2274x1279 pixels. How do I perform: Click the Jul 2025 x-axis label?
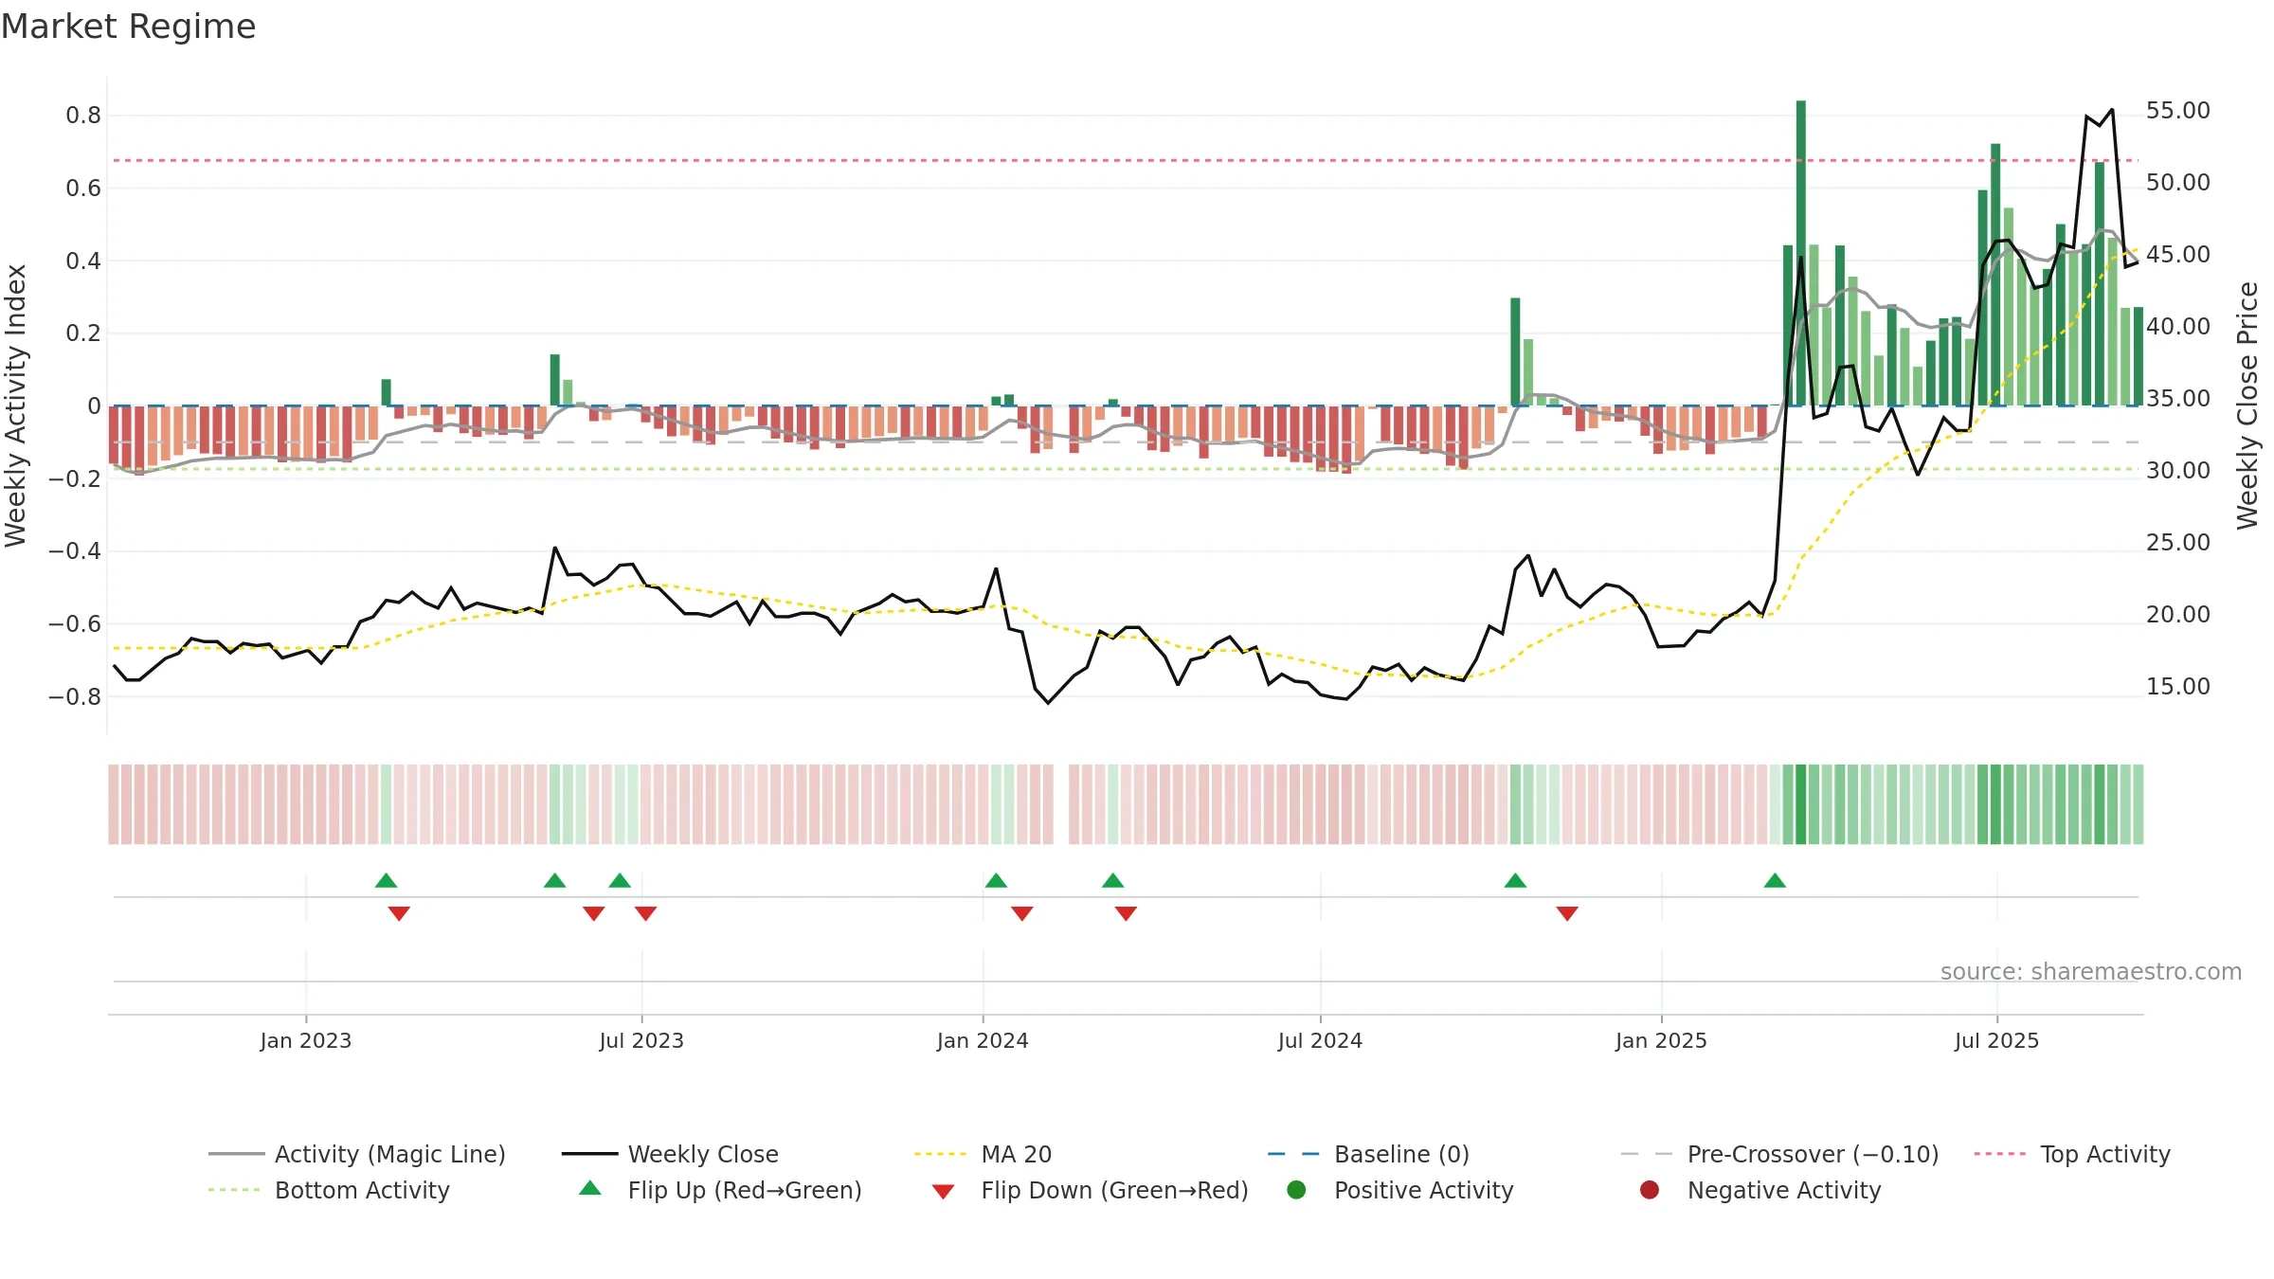click(x=1996, y=1040)
